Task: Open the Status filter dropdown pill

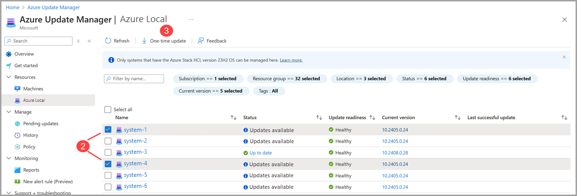Action: tap(425, 78)
